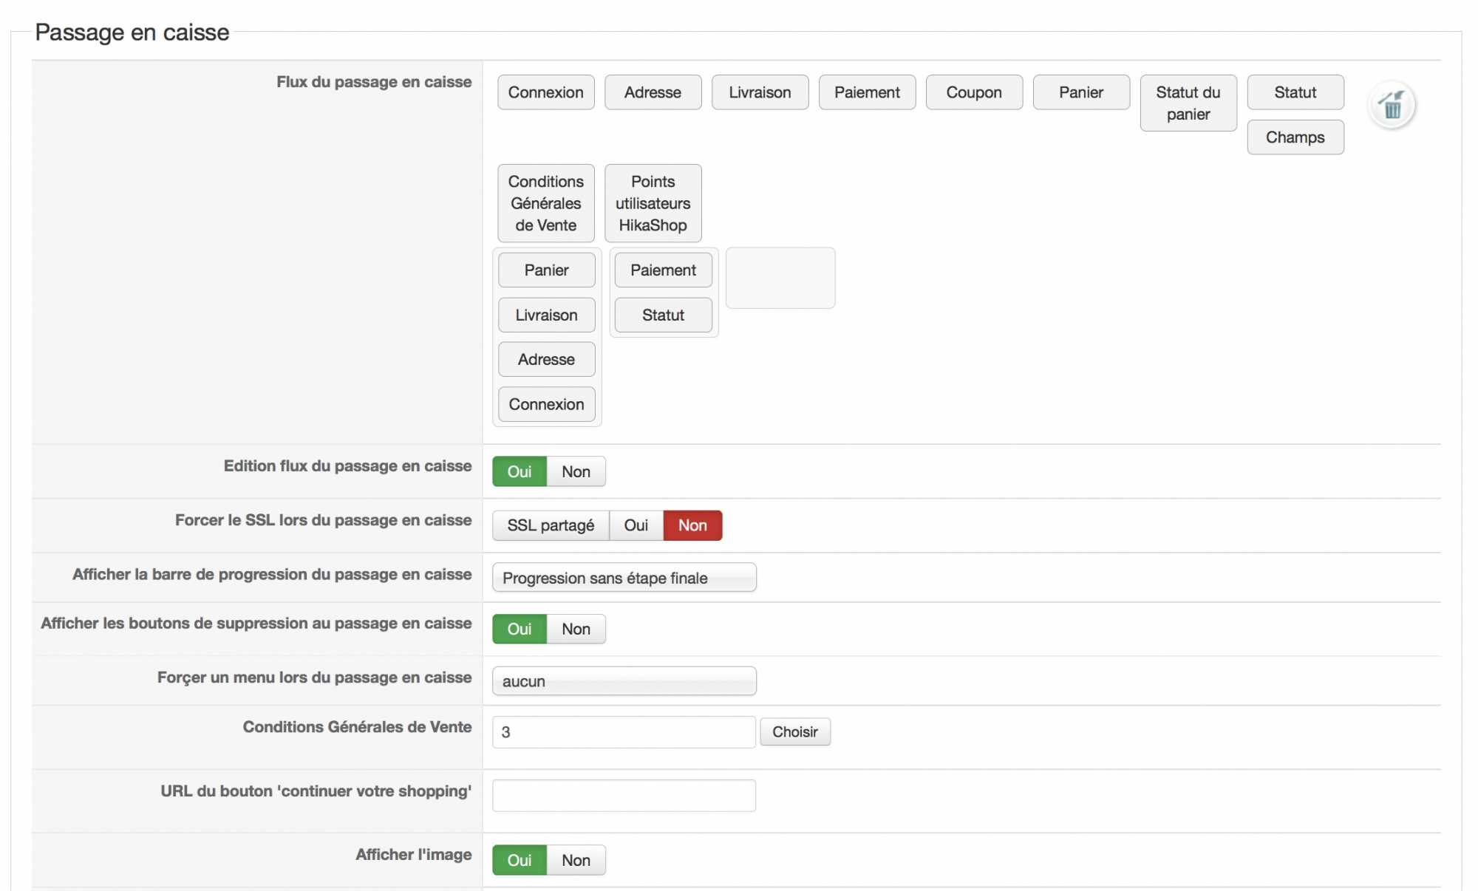Open the forced menu dropdown showing aucun
This screenshot has width=1478, height=891.
pyautogui.click(x=624, y=681)
